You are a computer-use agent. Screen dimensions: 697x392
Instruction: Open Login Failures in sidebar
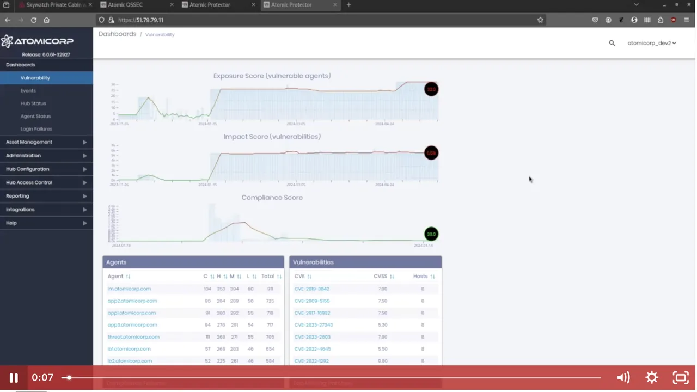pos(36,129)
